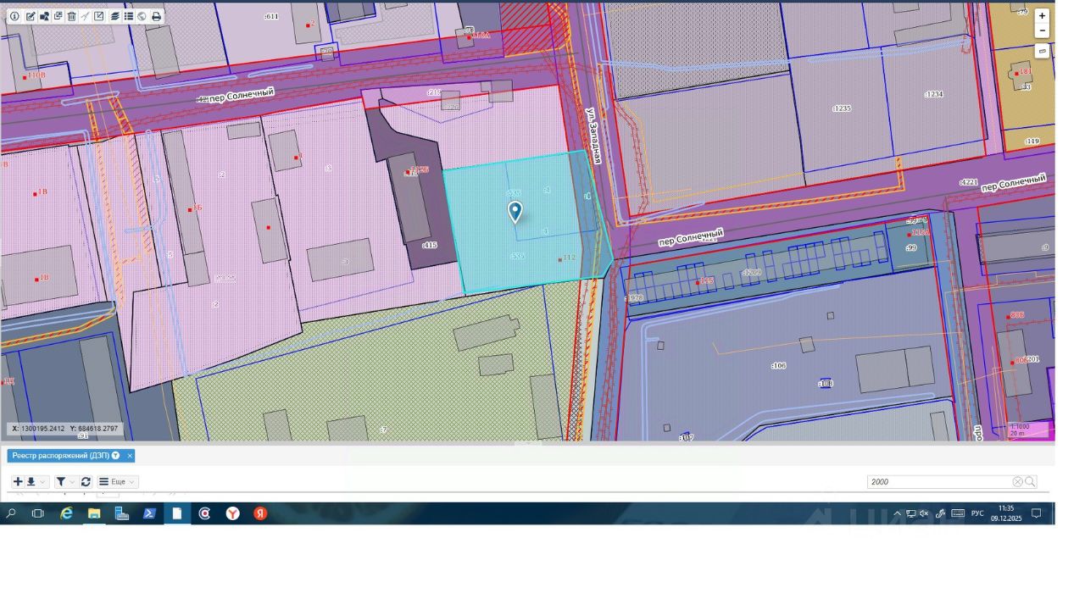Select the edit geometry pencil tool

[x=31, y=16]
